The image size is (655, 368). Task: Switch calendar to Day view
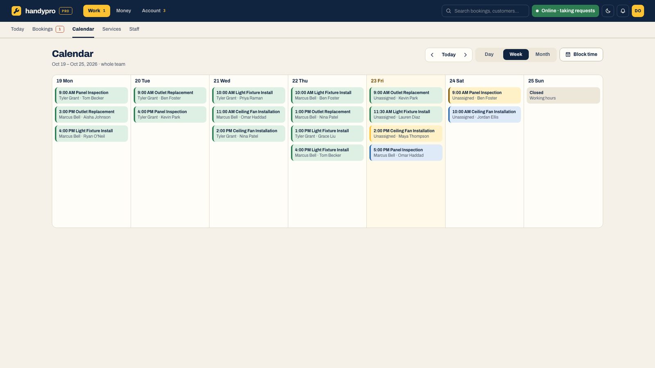(x=489, y=54)
